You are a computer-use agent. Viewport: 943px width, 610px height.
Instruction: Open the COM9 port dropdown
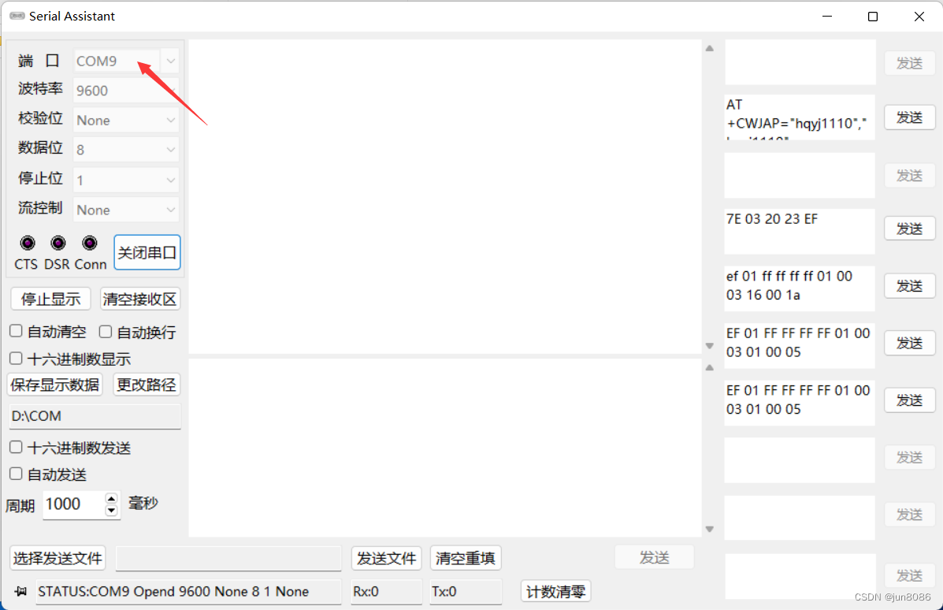click(126, 61)
